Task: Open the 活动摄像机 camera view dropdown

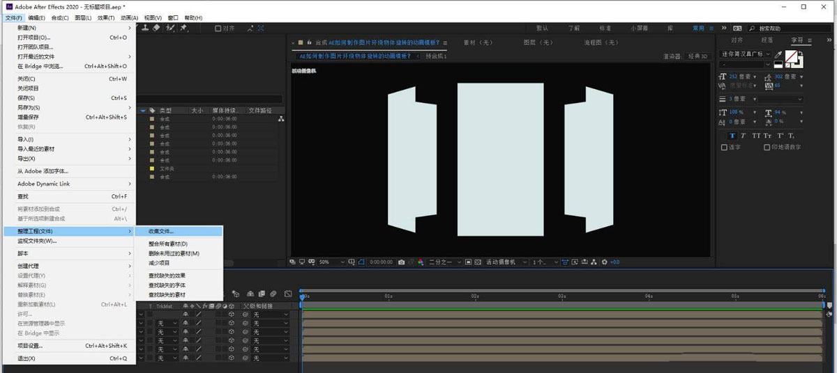Action: [x=504, y=262]
